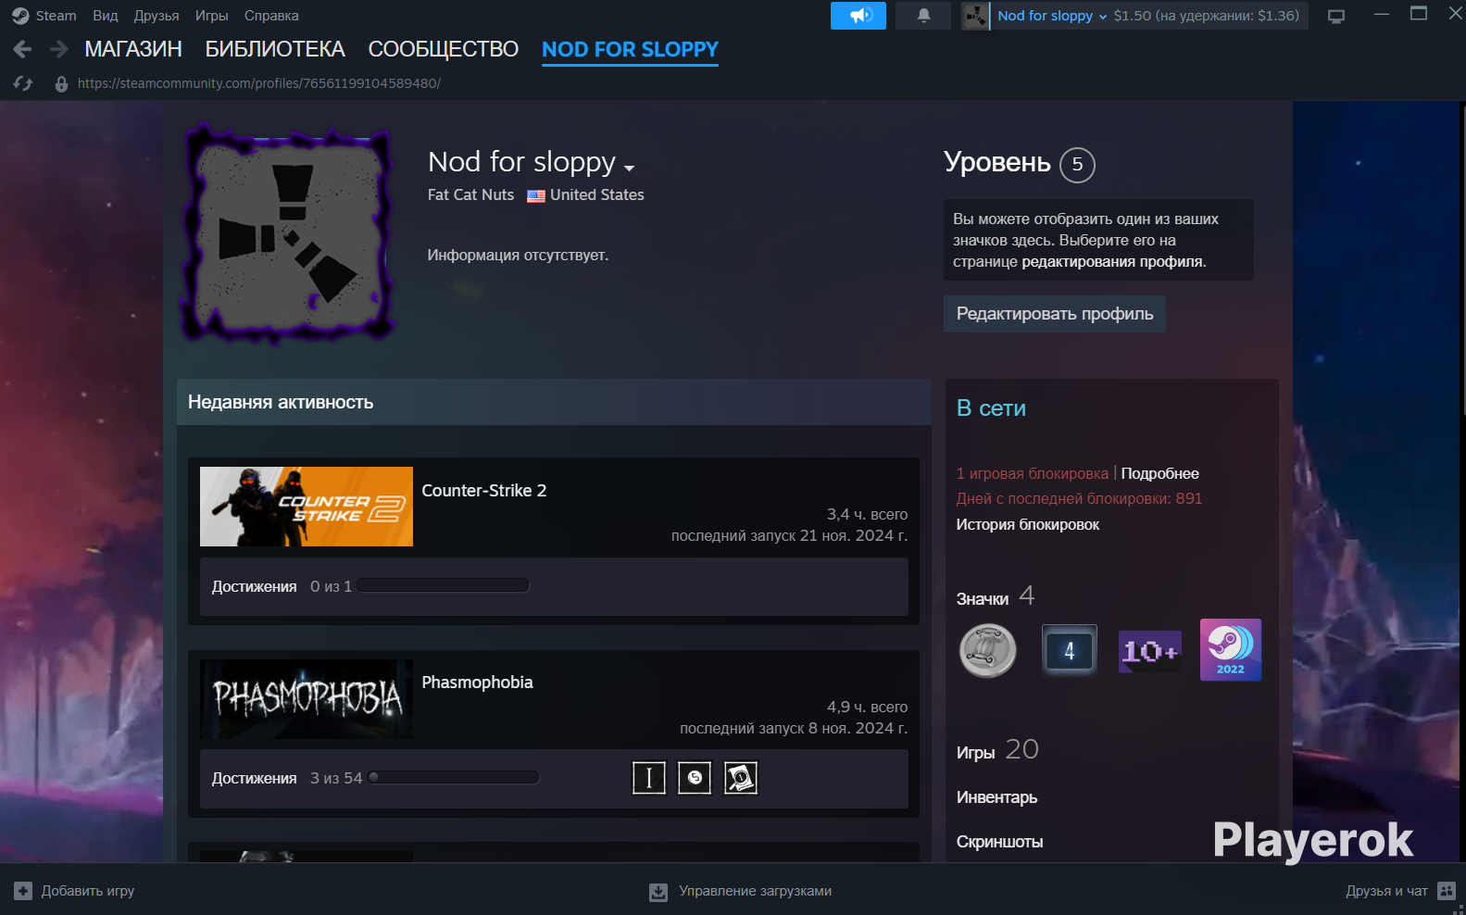Image resolution: width=1466 pixels, height=915 pixels.
Task: Click the small account avatar in header
Action: (x=975, y=16)
